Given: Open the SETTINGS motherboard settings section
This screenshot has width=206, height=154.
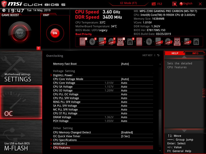Looking at the screenshot, I should point(21,68).
